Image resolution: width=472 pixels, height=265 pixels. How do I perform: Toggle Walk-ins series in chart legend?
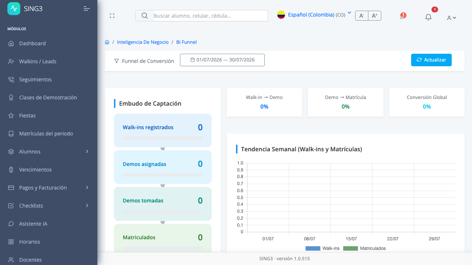(x=322, y=248)
